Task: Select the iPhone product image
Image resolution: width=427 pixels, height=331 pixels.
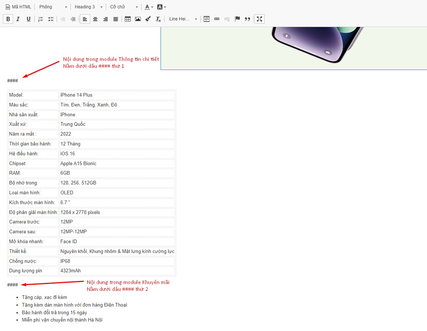Action: 294,48
